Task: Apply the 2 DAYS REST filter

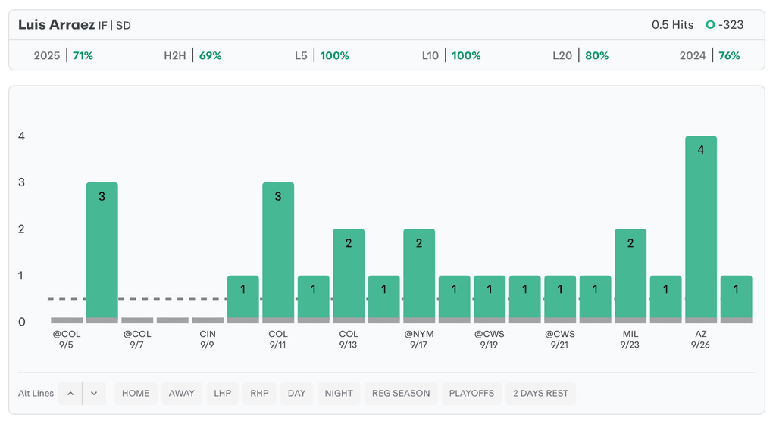Action: click(x=540, y=394)
